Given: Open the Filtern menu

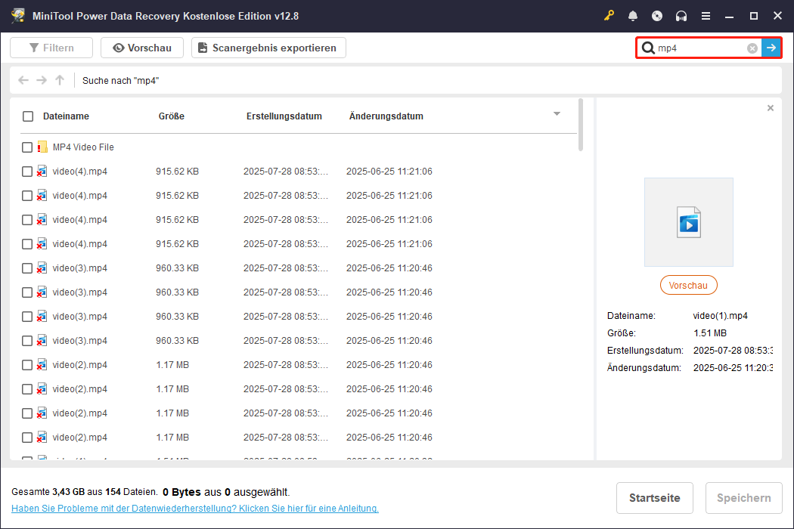Looking at the screenshot, I should tap(51, 48).
